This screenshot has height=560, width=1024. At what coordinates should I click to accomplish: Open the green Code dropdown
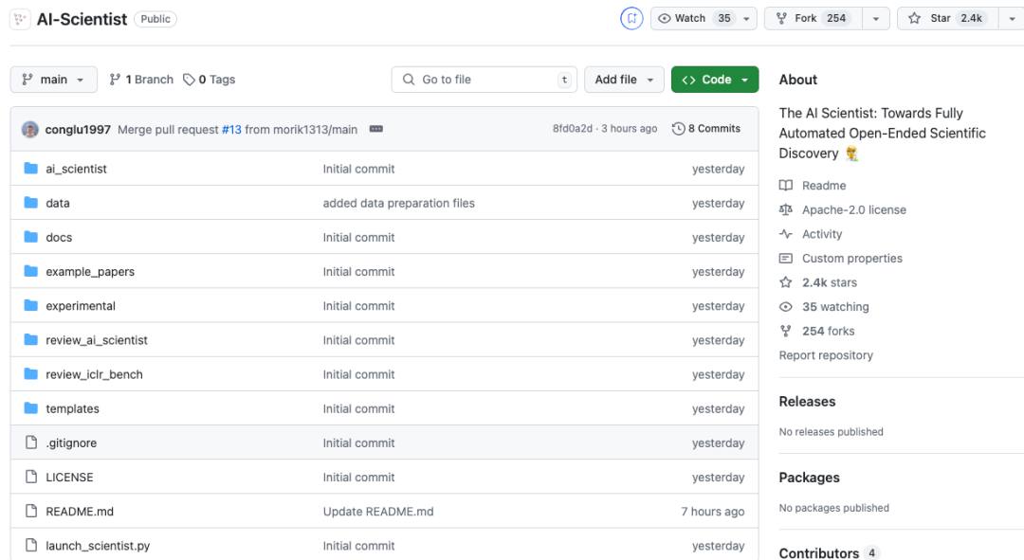(x=715, y=79)
